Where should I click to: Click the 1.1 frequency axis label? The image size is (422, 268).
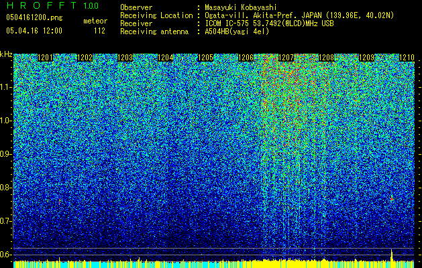tap(5, 87)
